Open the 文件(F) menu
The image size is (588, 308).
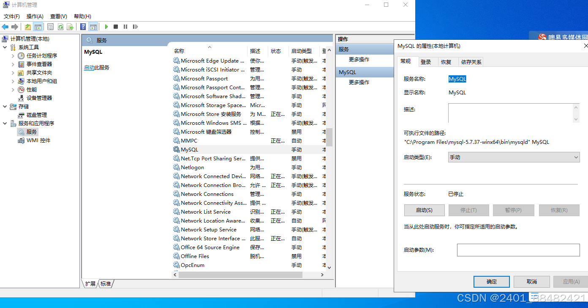click(x=12, y=16)
